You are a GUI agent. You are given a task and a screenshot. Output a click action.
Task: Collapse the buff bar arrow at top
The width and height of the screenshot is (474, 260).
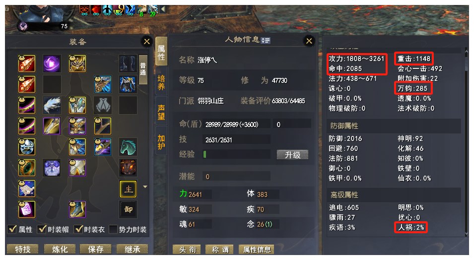163,9
